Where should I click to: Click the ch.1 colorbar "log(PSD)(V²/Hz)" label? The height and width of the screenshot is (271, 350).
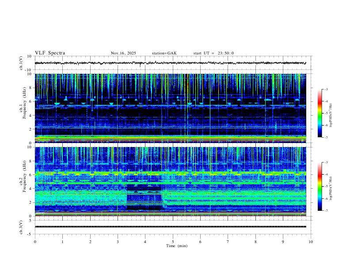[331, 116]
